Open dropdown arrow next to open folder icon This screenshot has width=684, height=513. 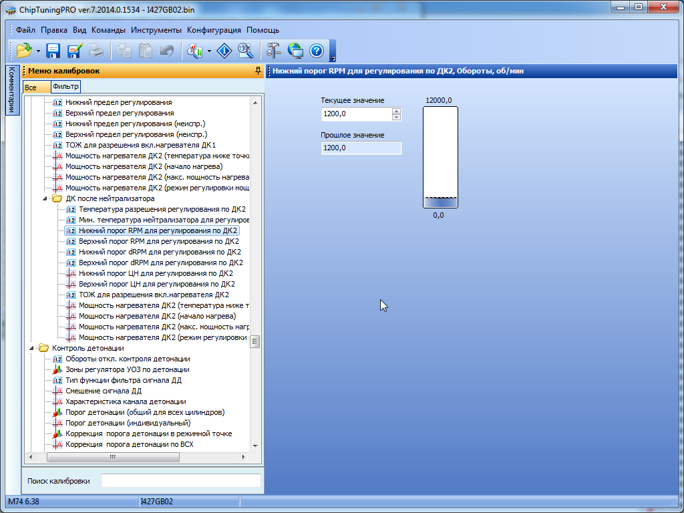point(38,51)
